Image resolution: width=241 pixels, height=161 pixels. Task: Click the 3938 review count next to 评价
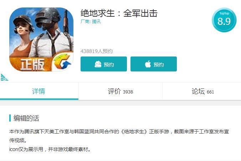click(x=128, y=92)
